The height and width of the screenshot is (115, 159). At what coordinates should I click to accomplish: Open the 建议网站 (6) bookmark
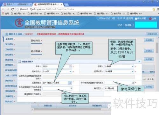(x=68, y=14)
